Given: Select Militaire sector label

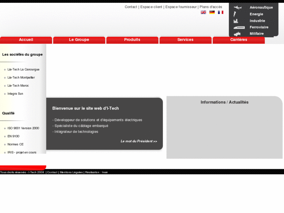Looking at the screenshot, I should point(257,34).
